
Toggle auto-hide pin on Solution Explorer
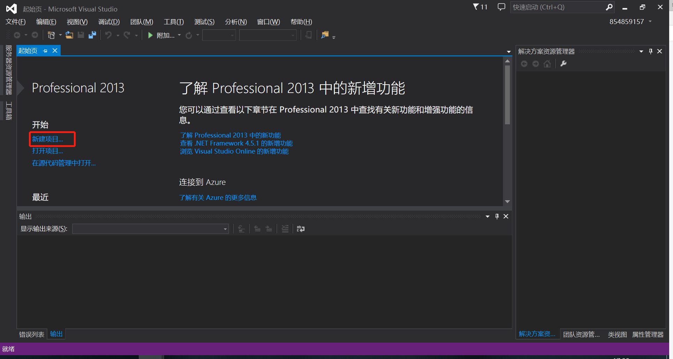[650, 51]
